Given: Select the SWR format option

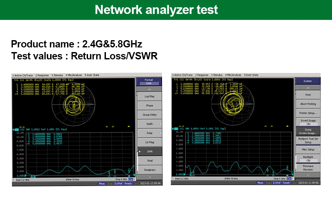Looking at the screenshot, I should 149,152.
